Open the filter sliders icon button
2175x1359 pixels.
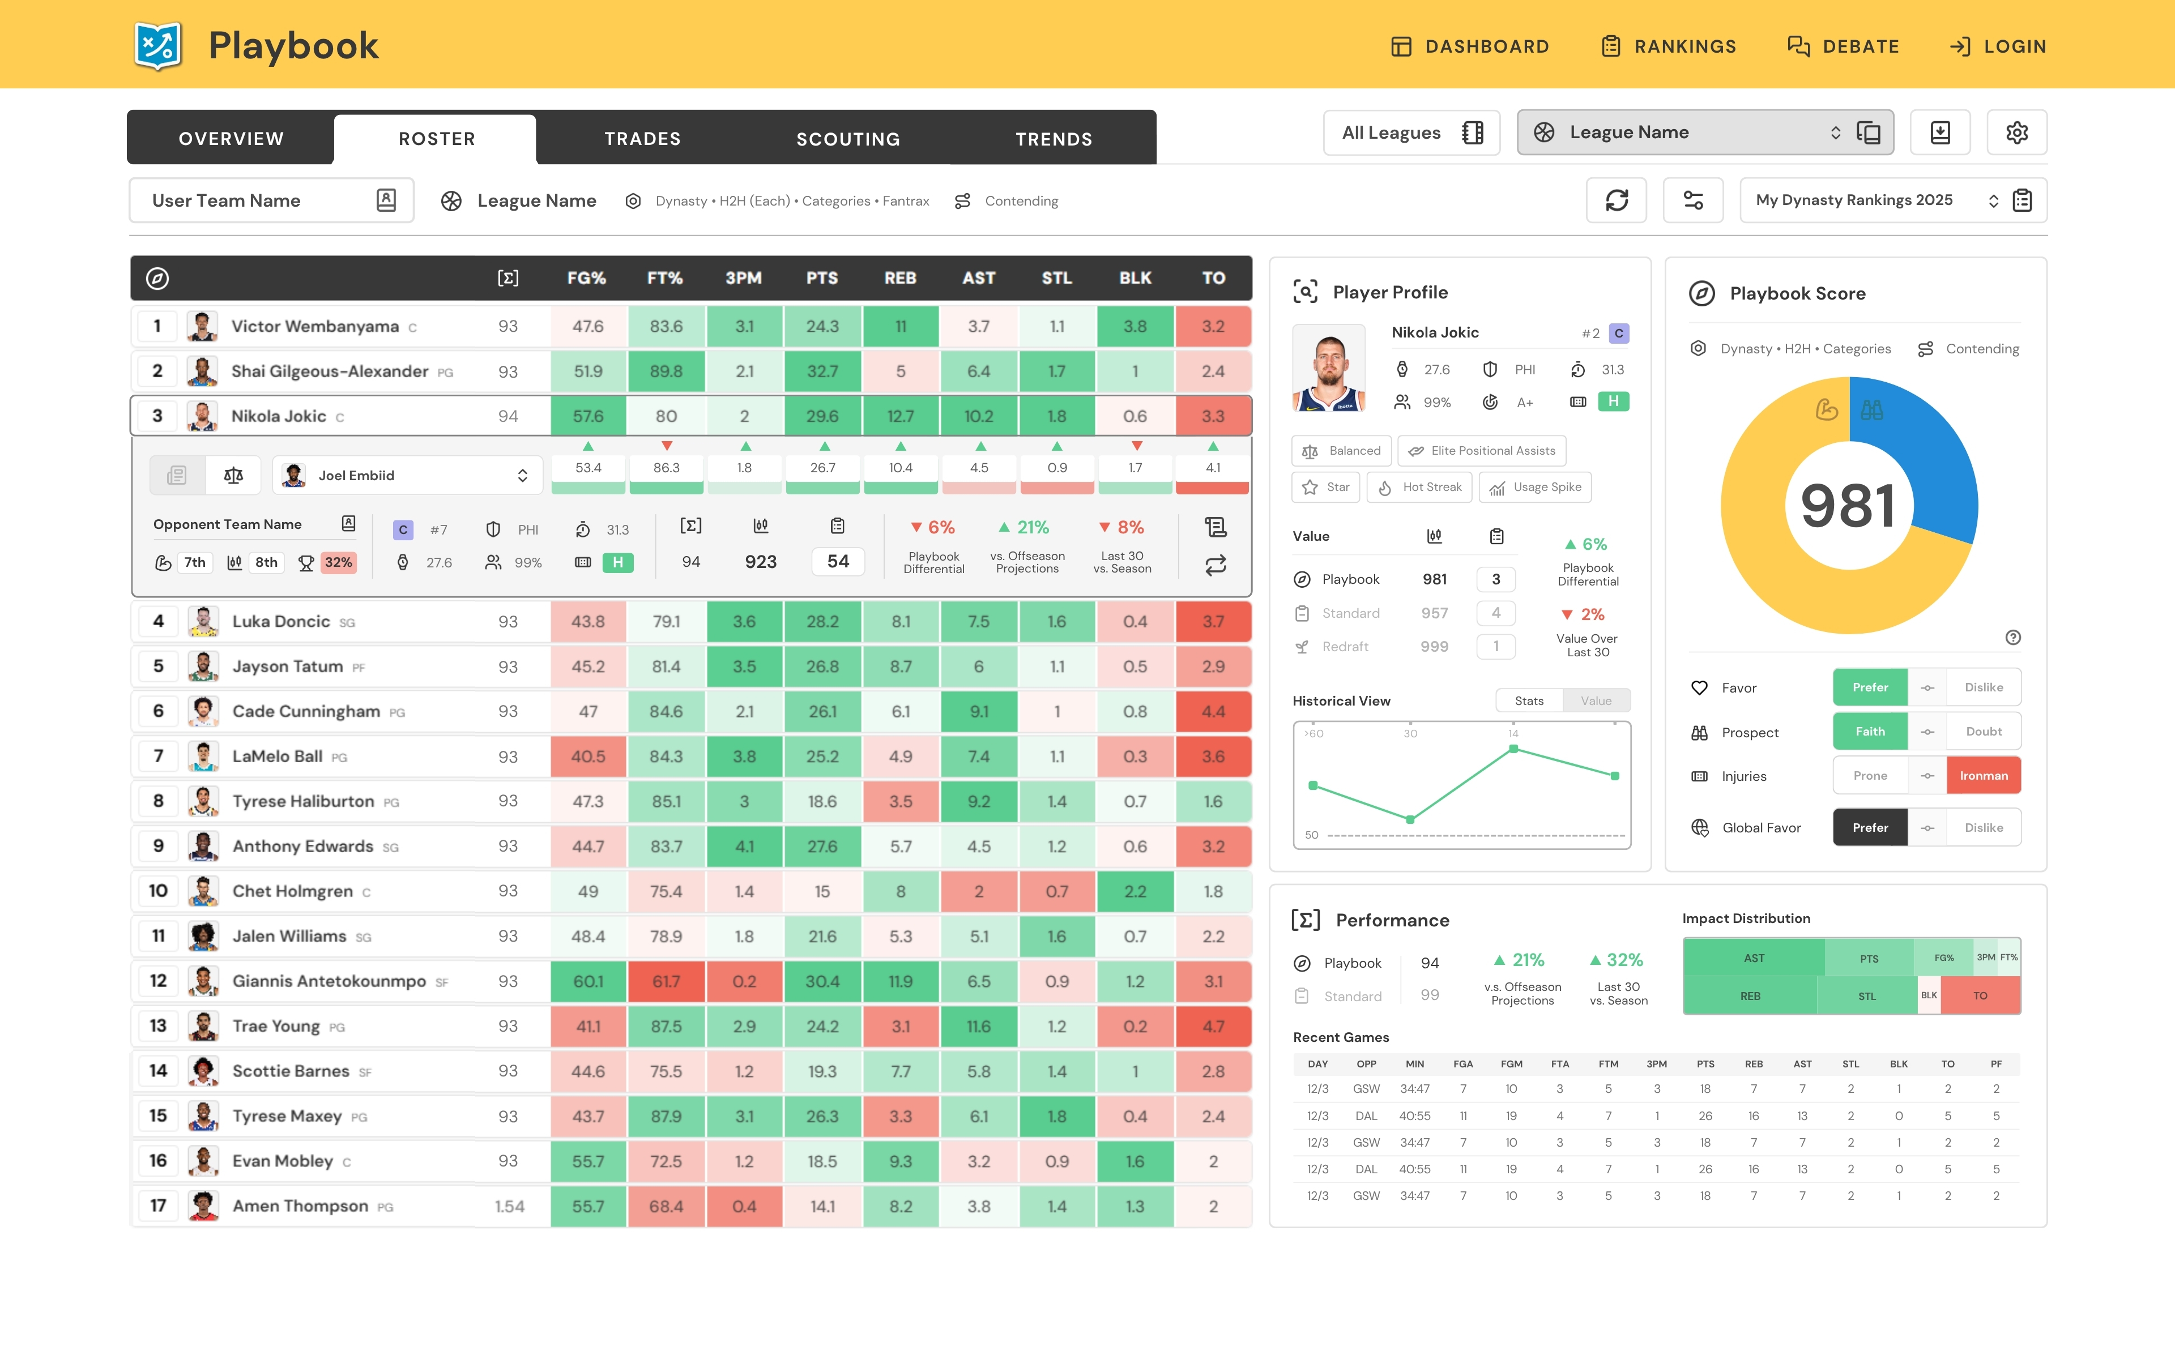1693,200
